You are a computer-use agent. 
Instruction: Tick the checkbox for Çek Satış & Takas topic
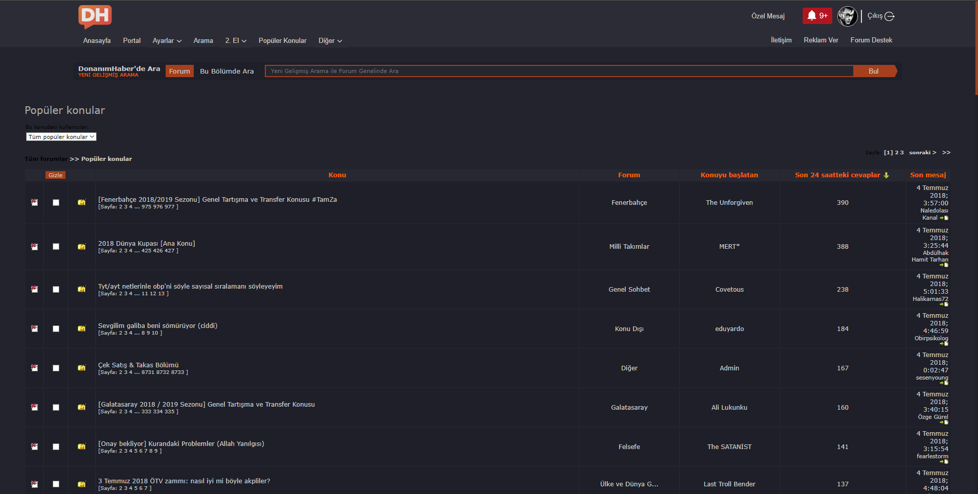point(56,368)
